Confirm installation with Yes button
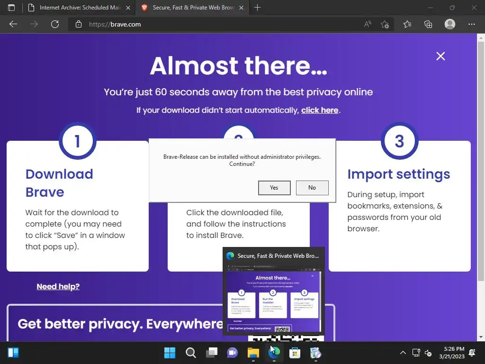This screenshot has width=485, height=364. coord(274,188)
